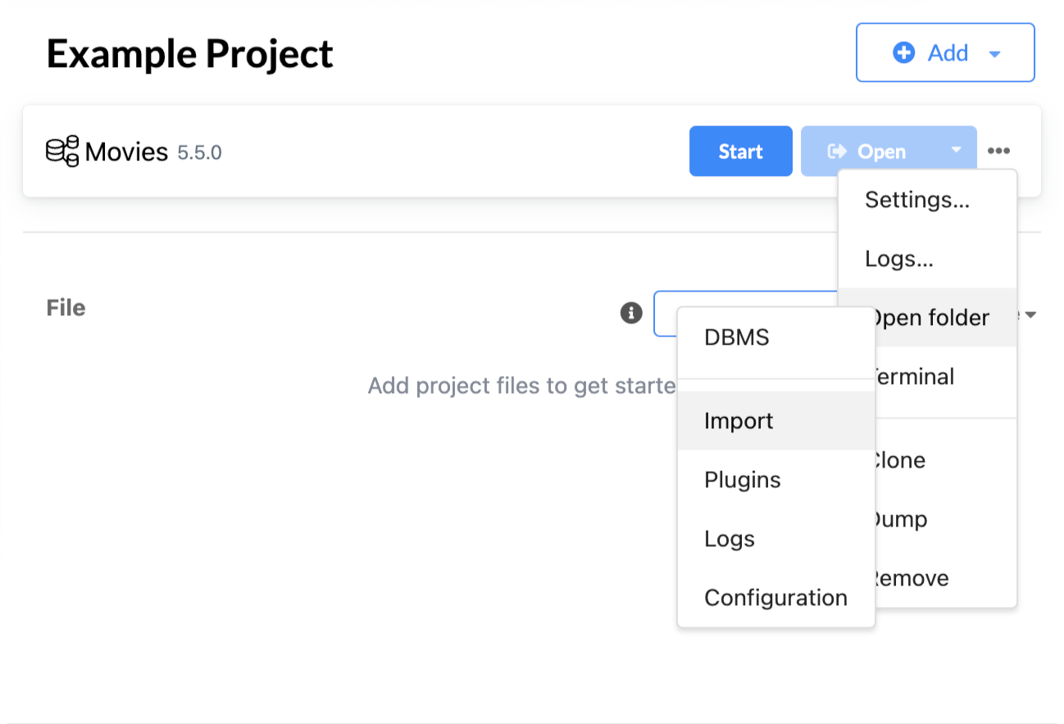
Task: Select Settings... from the context menu
Action: pyautogui.click(x=917, y=200)
